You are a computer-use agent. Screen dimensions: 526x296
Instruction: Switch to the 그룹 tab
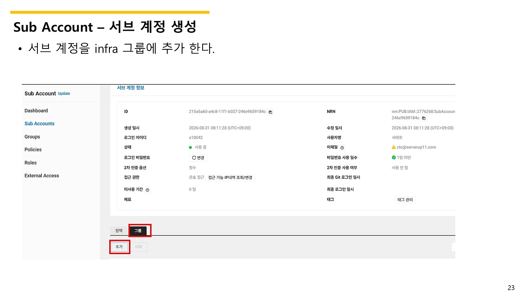[138, 231]
